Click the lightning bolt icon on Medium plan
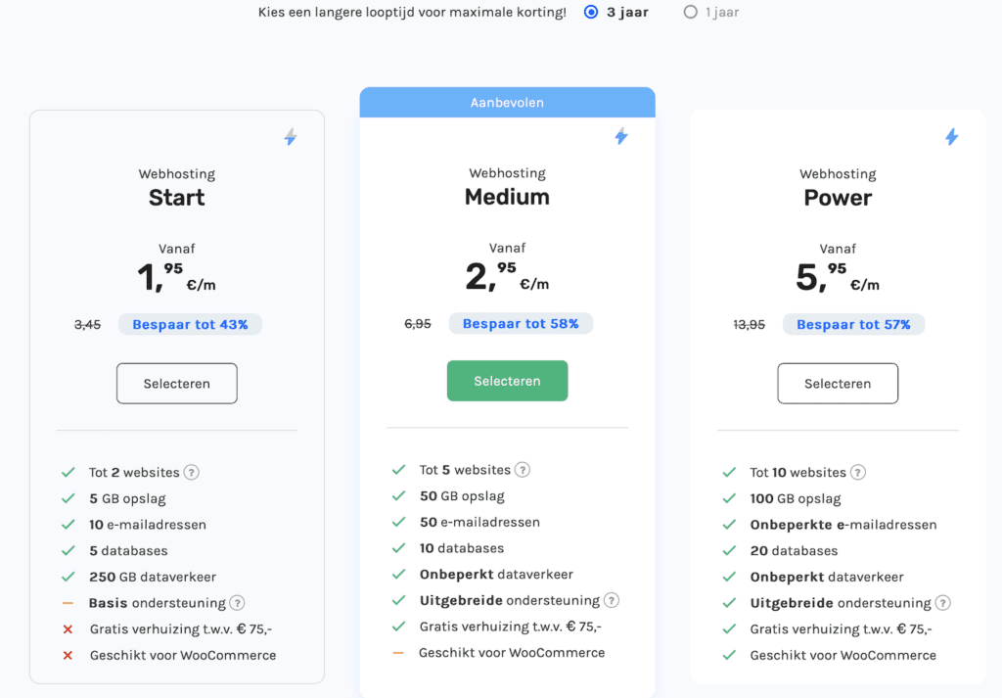 [620, 136]
